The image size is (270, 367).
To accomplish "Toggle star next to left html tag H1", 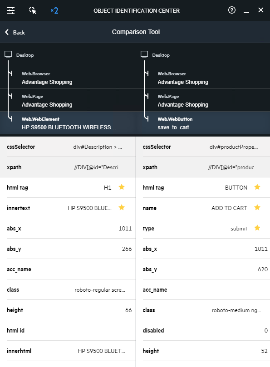I will tap(122, 187).
